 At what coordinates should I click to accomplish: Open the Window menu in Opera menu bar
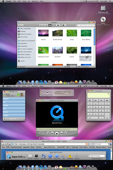coord(35,86)
